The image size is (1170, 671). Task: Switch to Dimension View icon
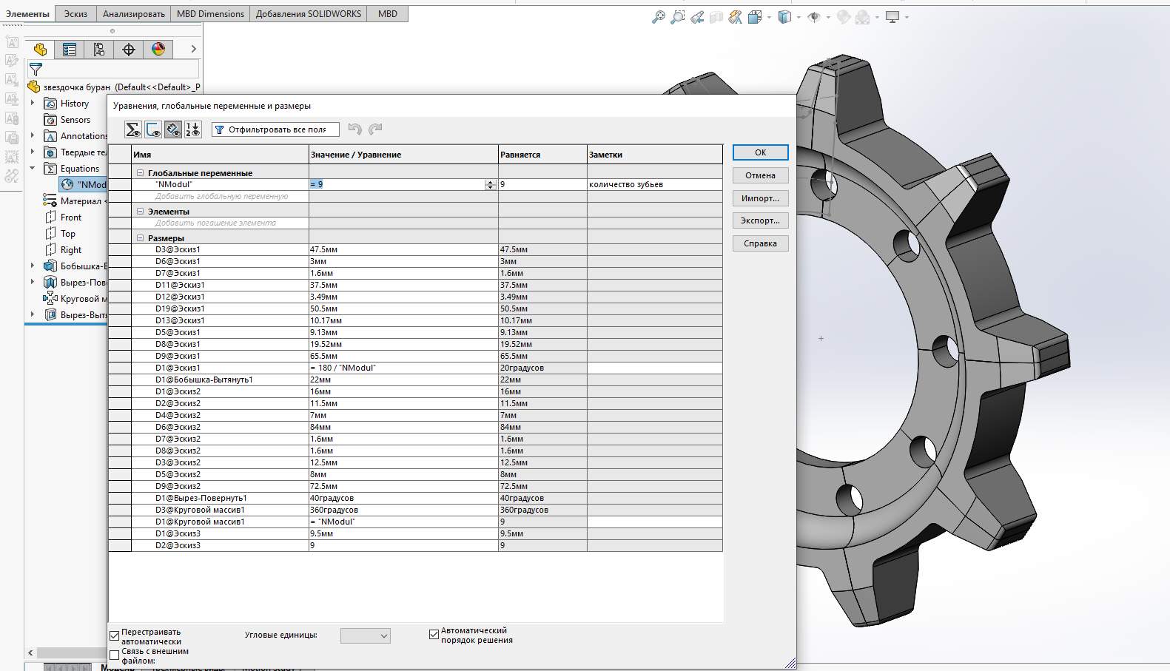173,129
